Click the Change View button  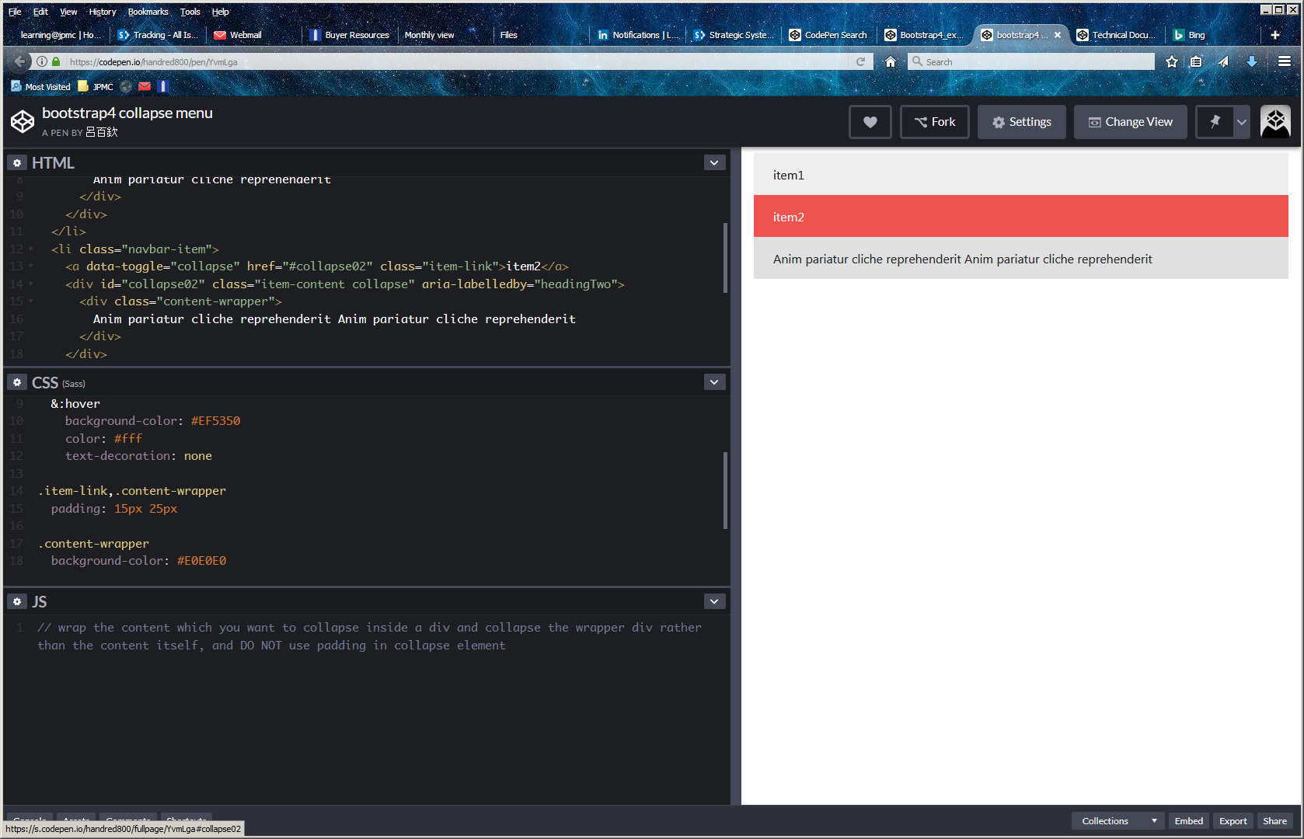click(x=1130, y=122)
